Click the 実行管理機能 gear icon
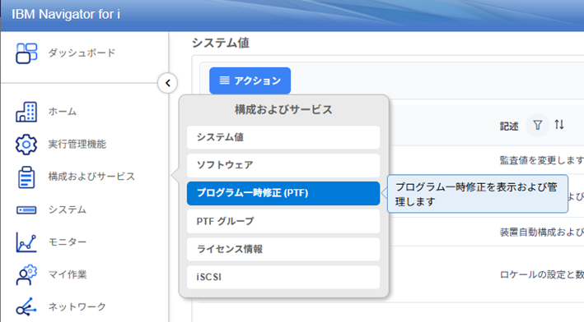The image size is (584, 322). pyautogui.click(x=26, y=145)
